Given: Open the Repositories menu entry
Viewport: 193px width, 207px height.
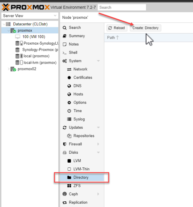Looking at the screenshot, I should [82, 136].
